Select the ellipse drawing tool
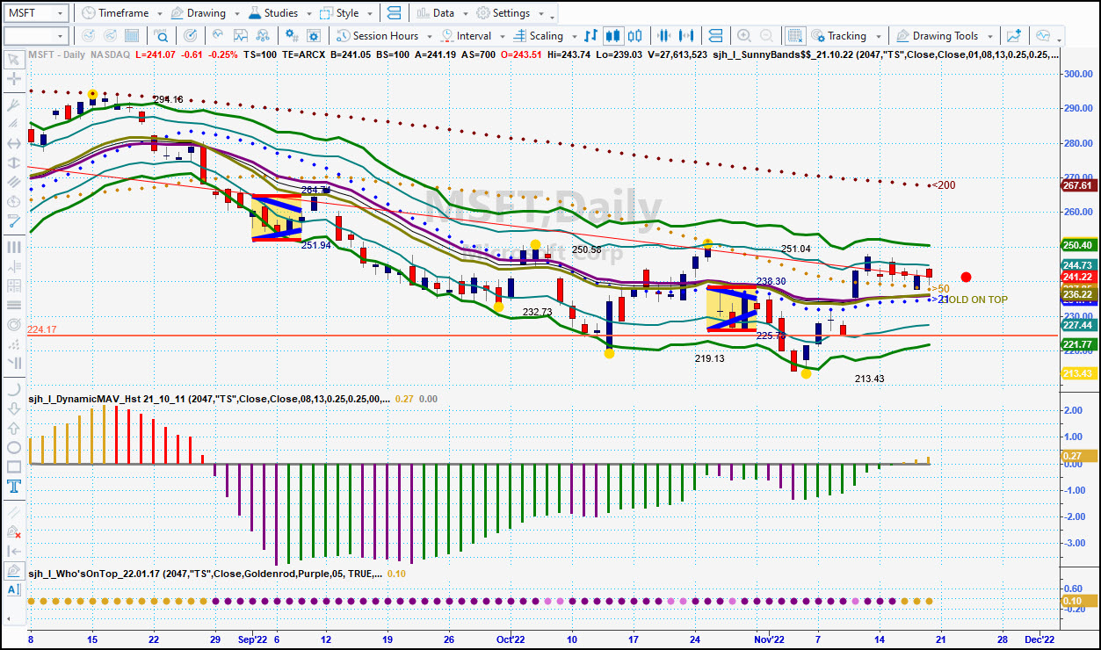Screen dimensions: 1101x650 pyautogui.click(x=13, y=447)
